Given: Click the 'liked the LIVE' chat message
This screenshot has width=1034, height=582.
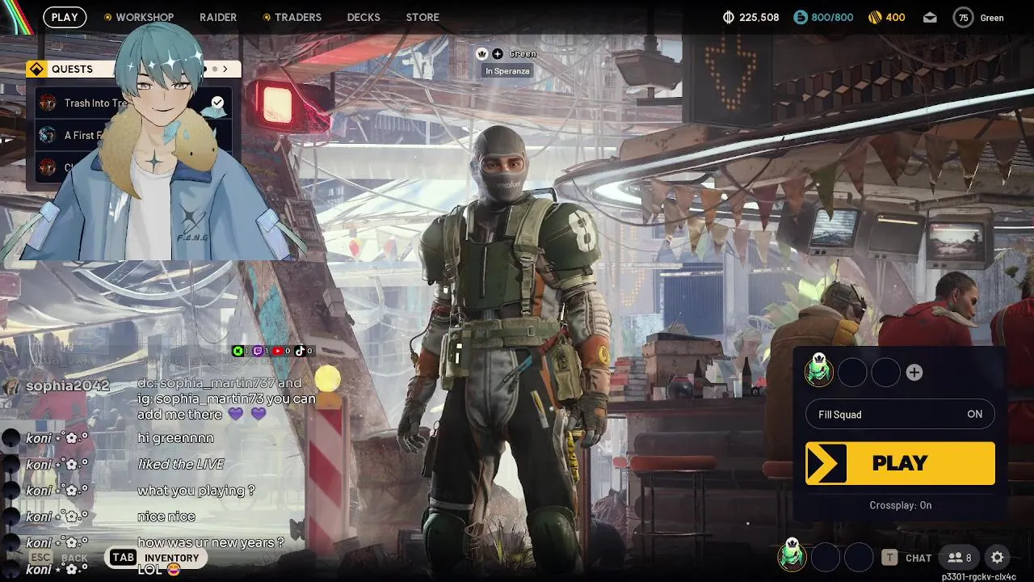Looking at the screenshot, I should click(181, 464).
